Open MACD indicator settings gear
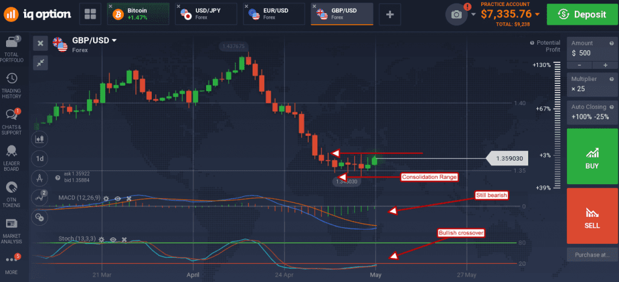Viewport: 619px width, 282px height. pos(106,199)
